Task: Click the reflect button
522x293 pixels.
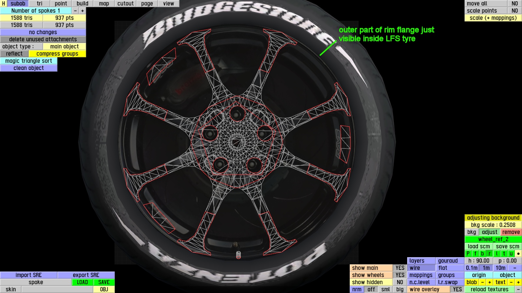Action: [x=14, y=54]
